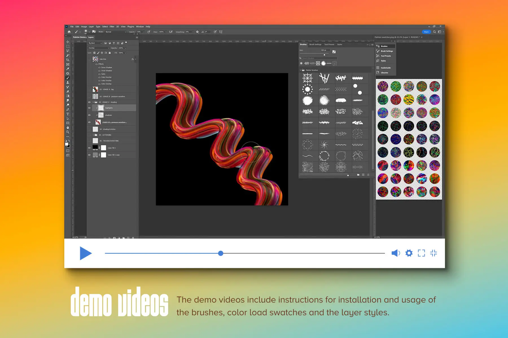This screenshot has height=338, width=508.
Task: Hide the Color Fill 1 layer
Action: 90,148
